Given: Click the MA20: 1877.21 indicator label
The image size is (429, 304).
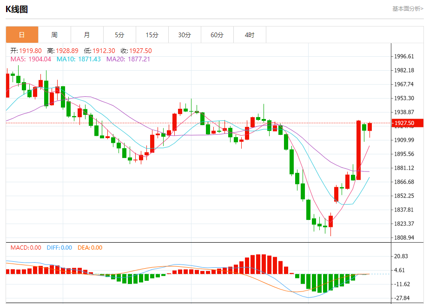Looking at the screenshot, I should [128, 59].
